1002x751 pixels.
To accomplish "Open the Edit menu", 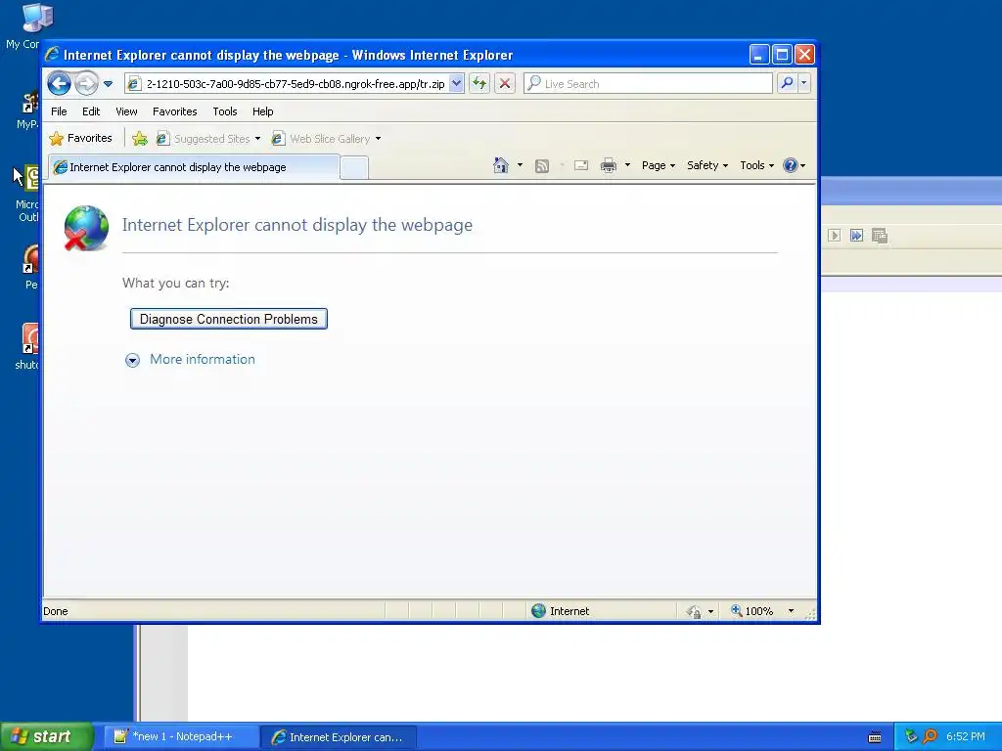I will coord(91,111).
